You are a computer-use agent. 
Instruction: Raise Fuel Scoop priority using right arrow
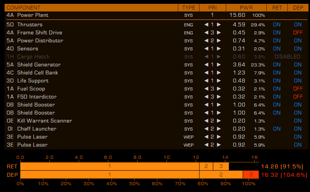coord(219,89)
